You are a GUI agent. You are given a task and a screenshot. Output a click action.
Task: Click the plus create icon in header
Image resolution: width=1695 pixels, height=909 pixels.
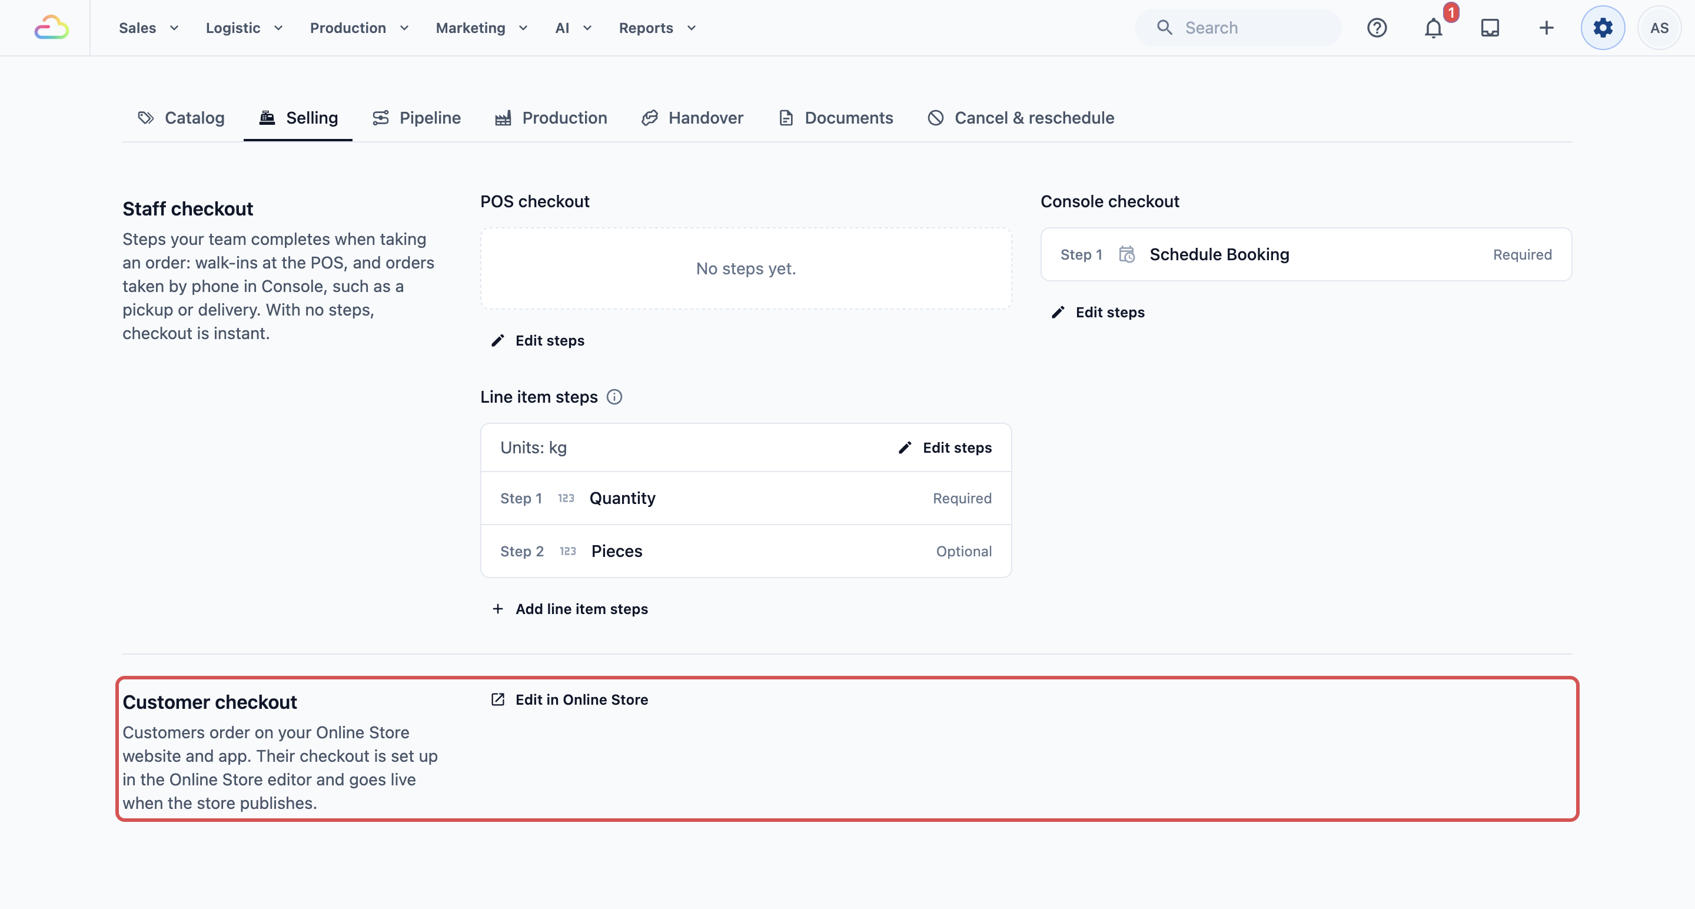tap(1546, 28)
